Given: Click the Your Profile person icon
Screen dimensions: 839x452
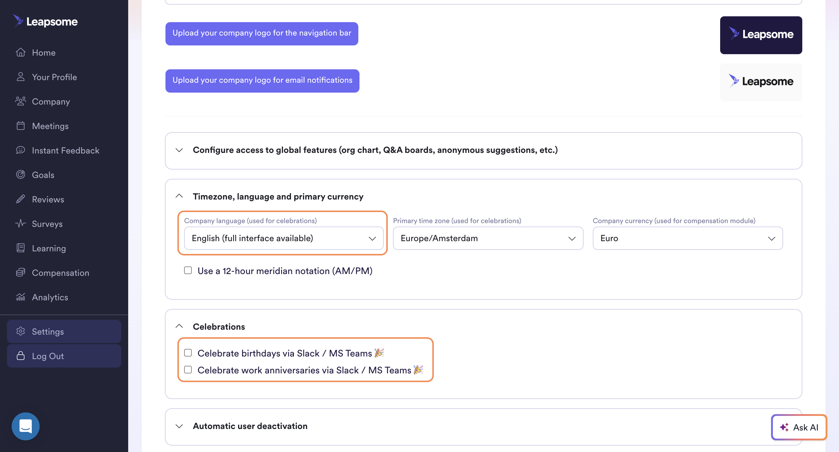Looking at the screenshot, I should coord(20,77).
